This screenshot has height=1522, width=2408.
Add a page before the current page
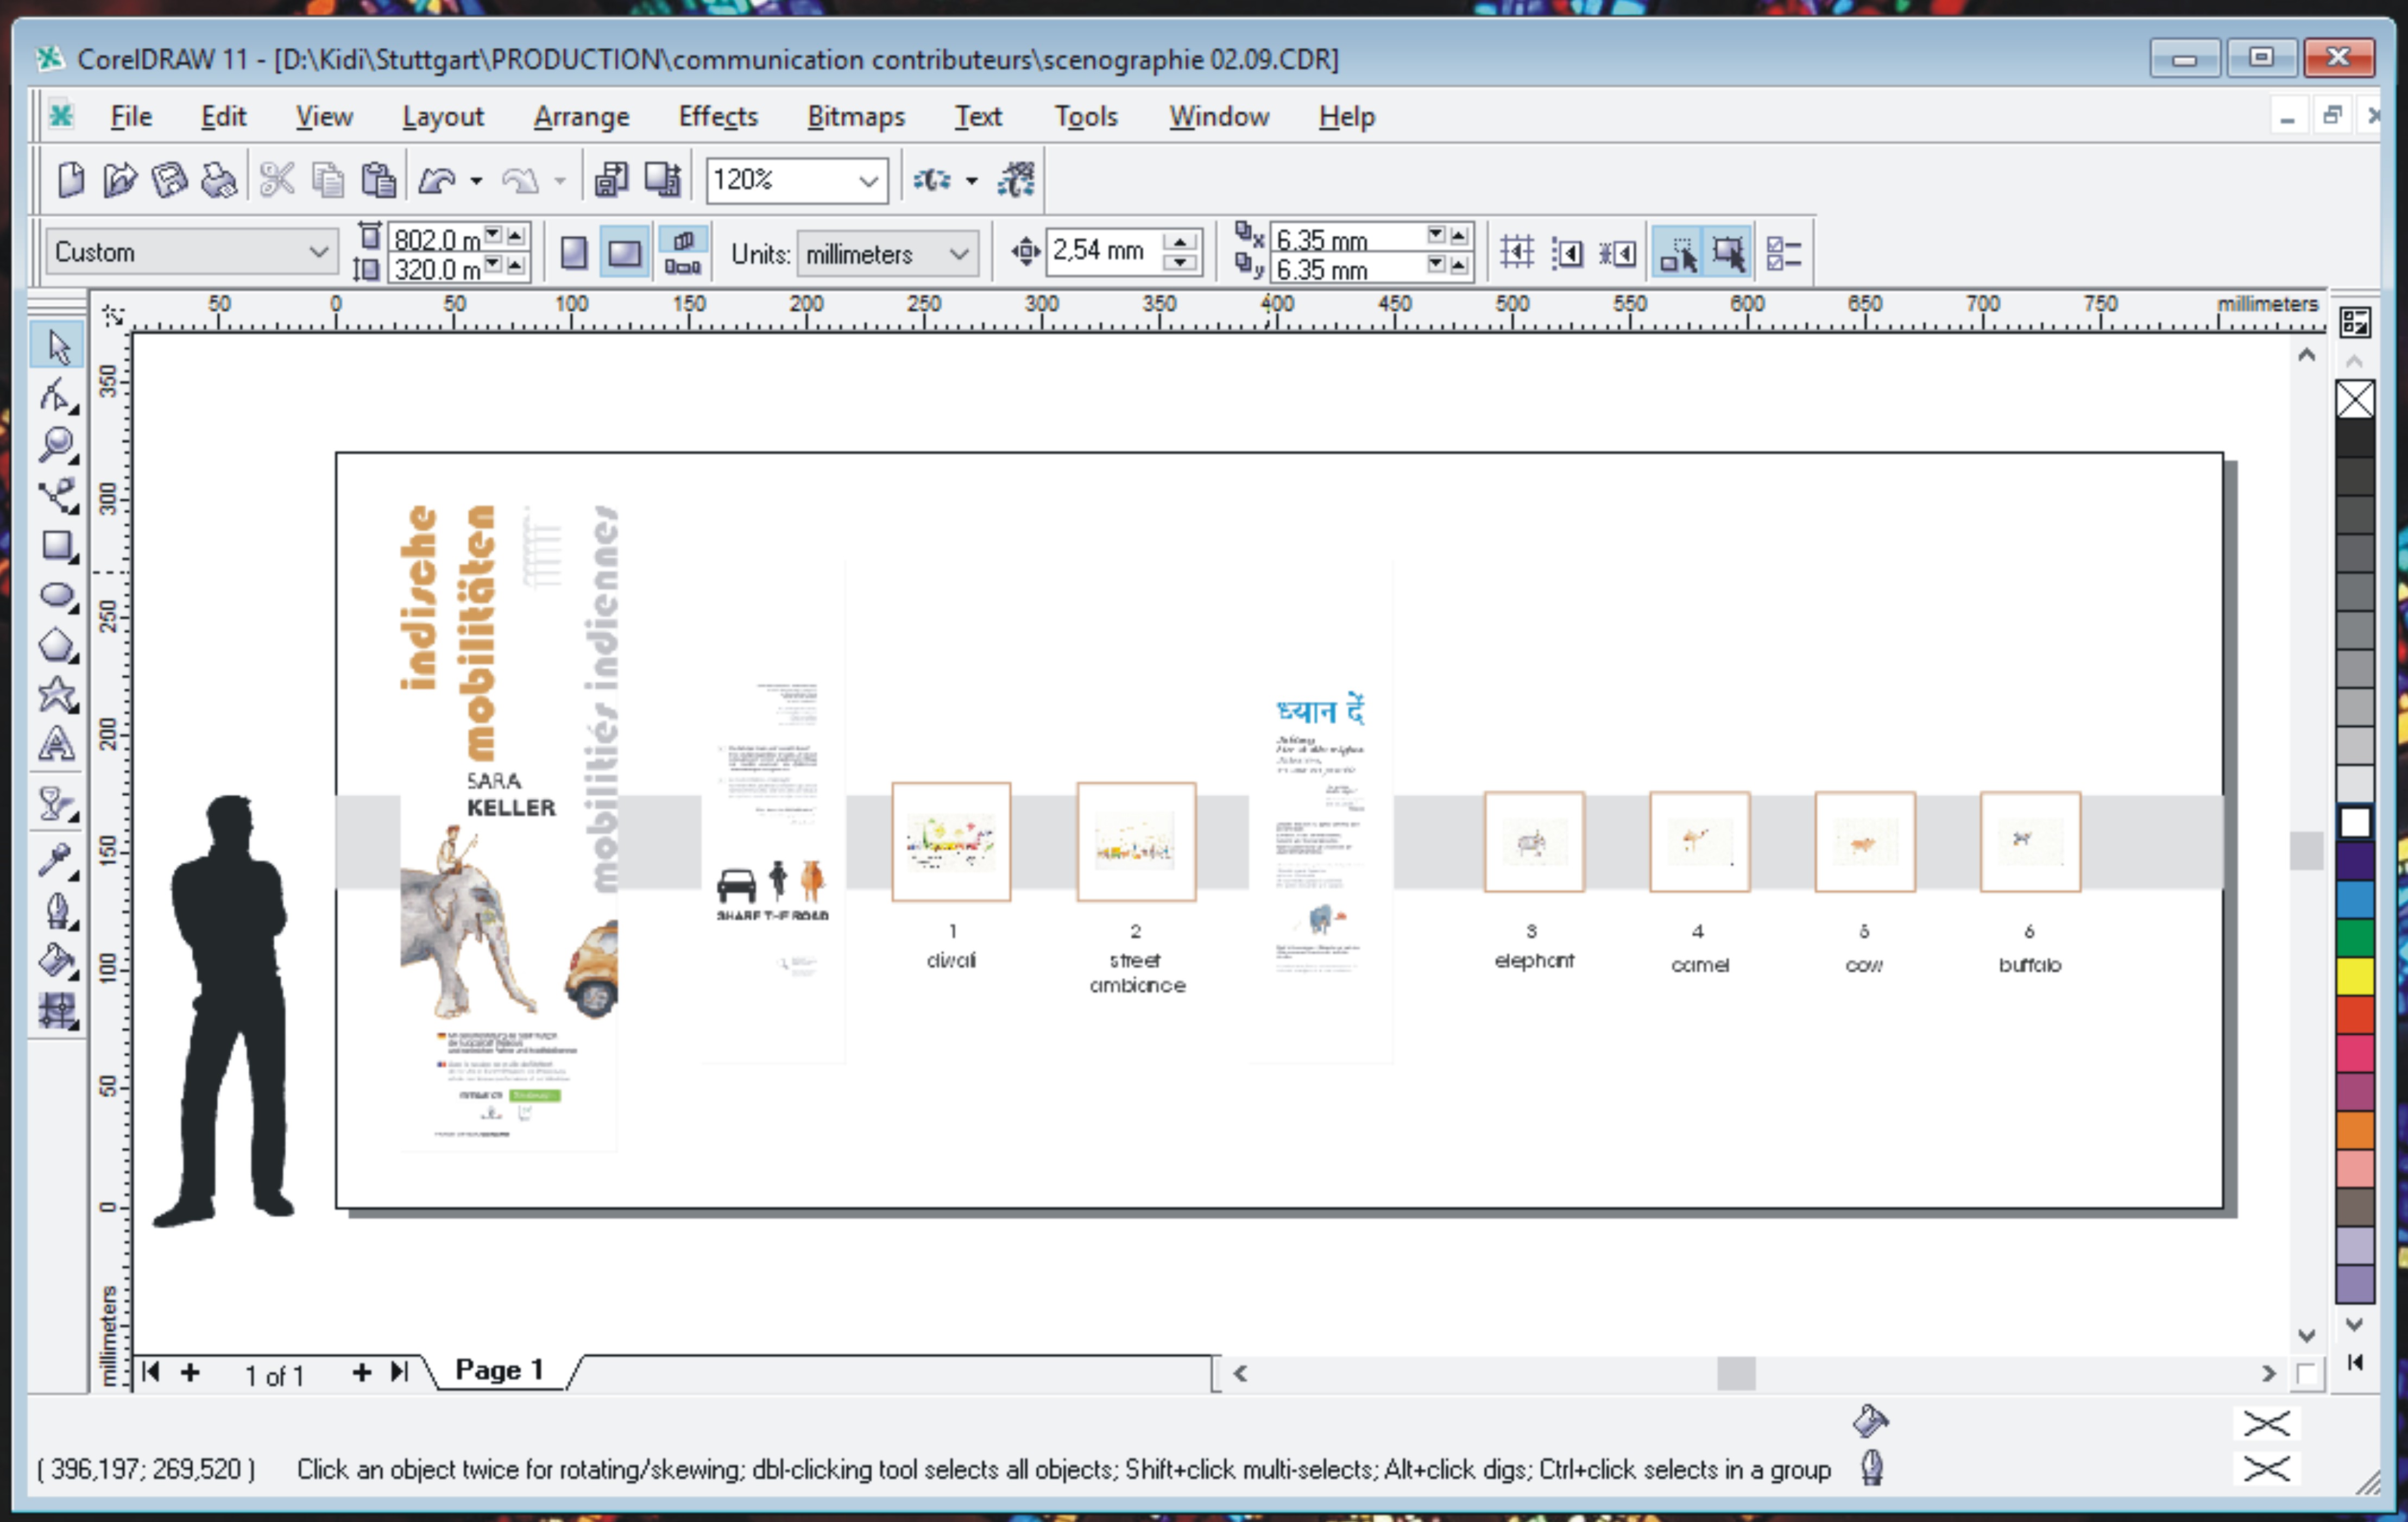(x=190, y=1372)
